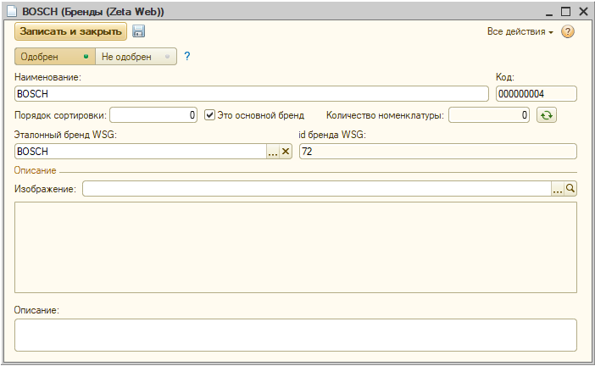Click the Описание group header label
This screenshot has width=595, height=366.
(x=35, y=170)
